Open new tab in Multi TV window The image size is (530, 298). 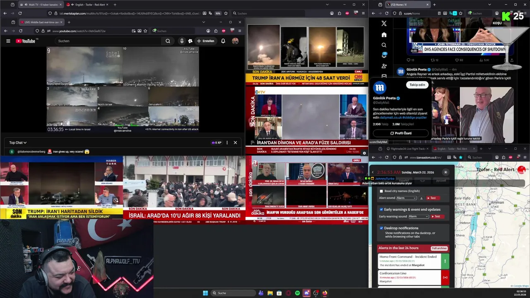pos(115,5)
